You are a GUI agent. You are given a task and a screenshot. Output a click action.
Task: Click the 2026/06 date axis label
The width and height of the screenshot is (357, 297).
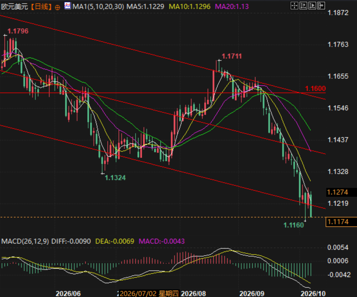click(x=68, y=293)
